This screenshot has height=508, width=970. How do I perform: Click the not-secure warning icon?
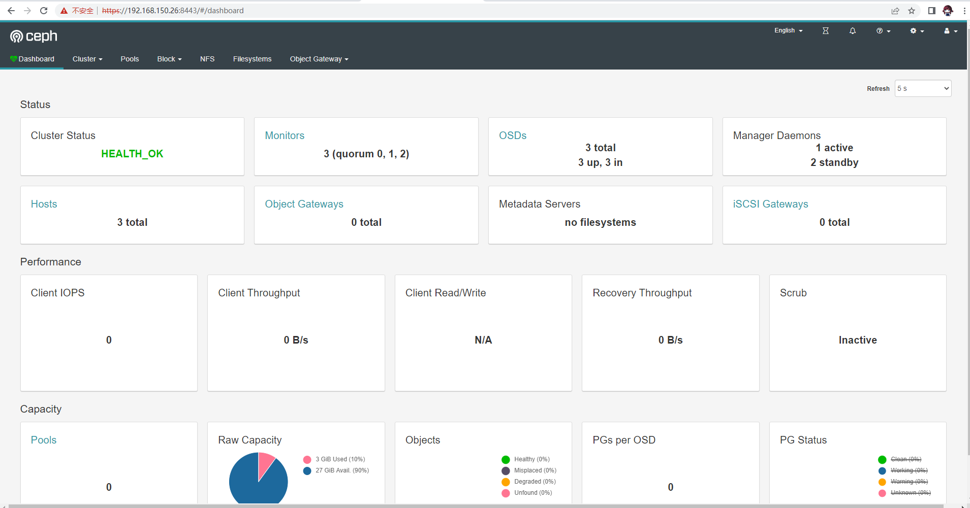click(64, 11)
